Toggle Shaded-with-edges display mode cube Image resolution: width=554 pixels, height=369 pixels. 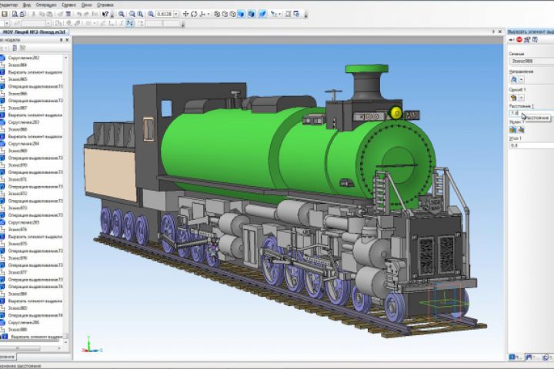251,14
